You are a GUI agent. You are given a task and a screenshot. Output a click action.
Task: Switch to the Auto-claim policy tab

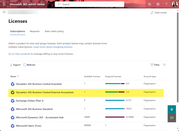pos(54,31)
